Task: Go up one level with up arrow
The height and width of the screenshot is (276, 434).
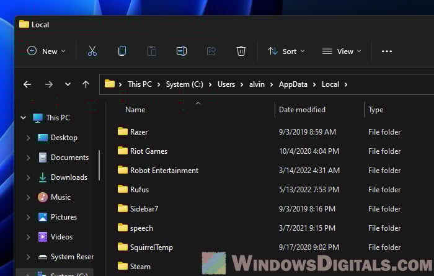Action: [x=86, y=84]
